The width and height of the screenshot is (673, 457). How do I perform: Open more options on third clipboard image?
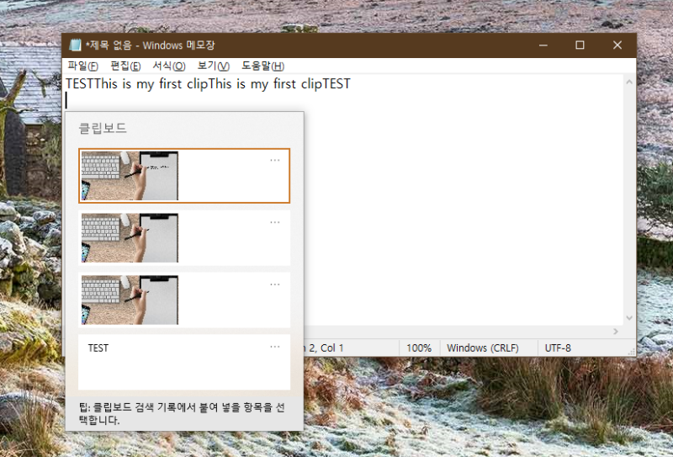275,284
